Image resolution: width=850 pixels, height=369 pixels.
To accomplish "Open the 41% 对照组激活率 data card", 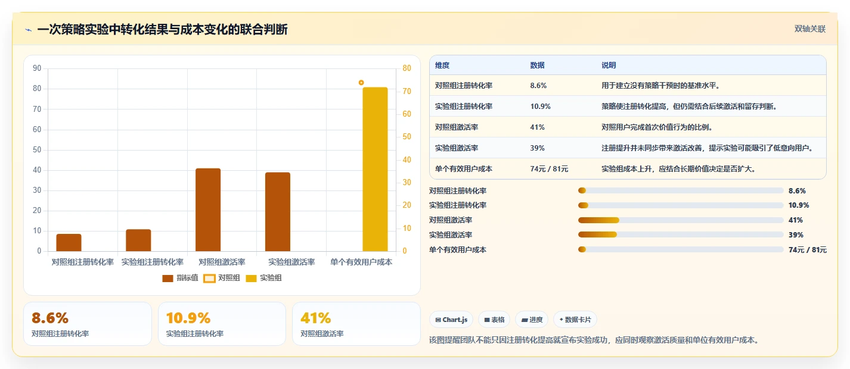I will 356,324.
